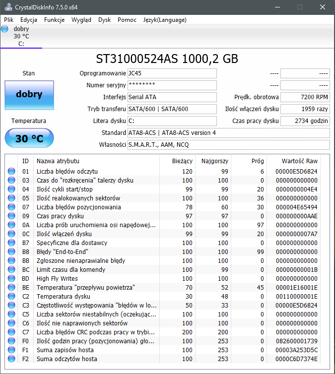Select the C: drive tab at top

pyautogui.click(x=21, y=36)
